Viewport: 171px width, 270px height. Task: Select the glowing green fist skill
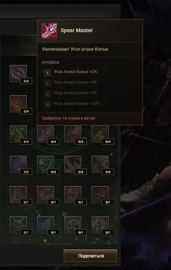(18, 225)
